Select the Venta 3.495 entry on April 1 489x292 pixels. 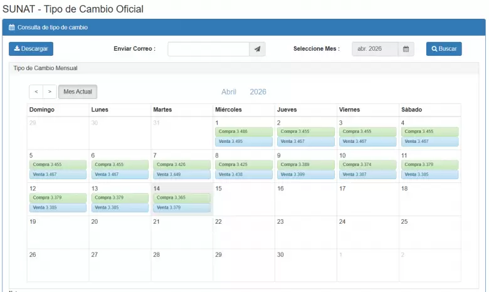pos(243,142)
